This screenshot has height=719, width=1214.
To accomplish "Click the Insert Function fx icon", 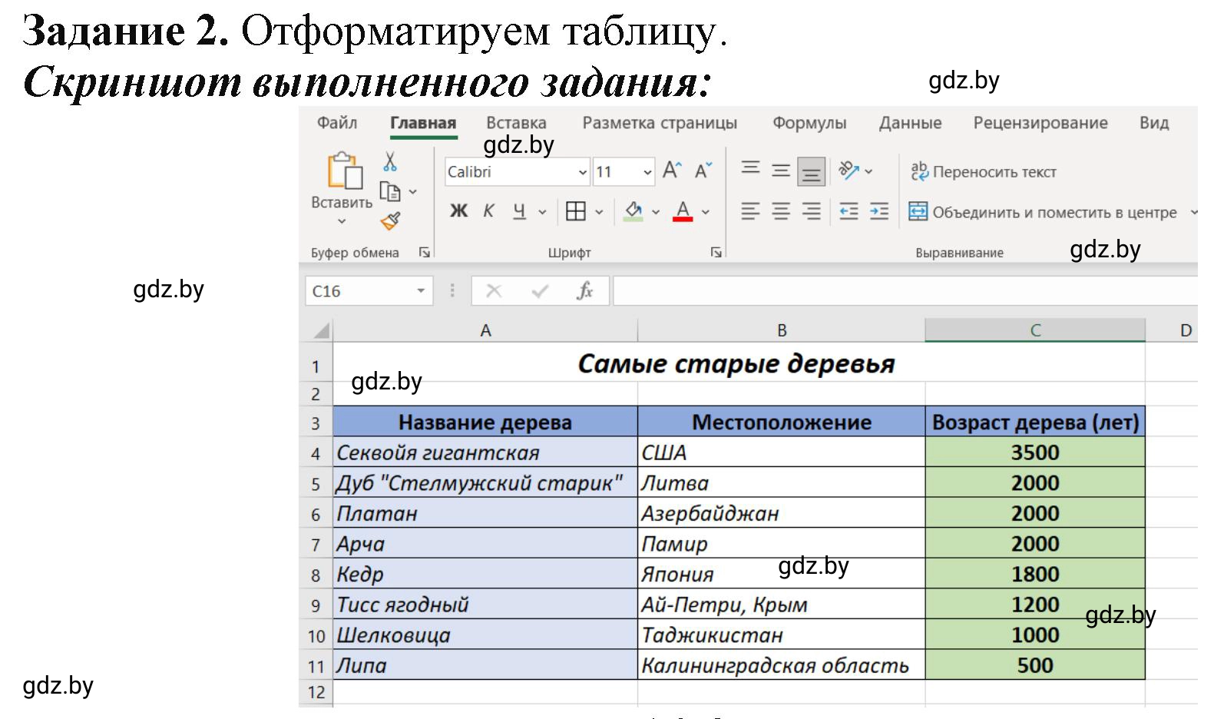I will coord(585,291).
